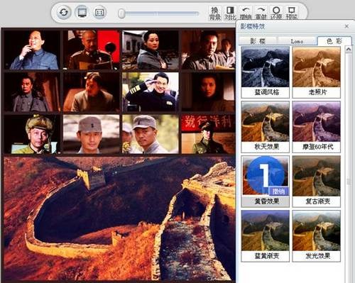Image resolution: width=355 pixels, height=283 pixels.
Task: Close the 影楼特效 panel
Action: (346, 26)
